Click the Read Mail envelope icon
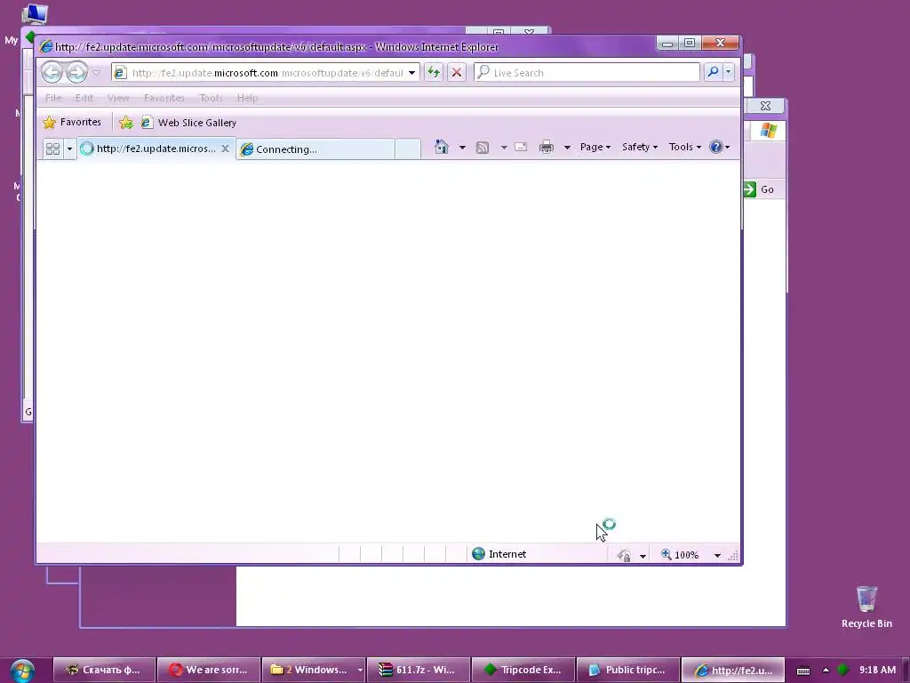Viewport: 910px width, 683px height. pyautogui.click(x=521, y=147)
